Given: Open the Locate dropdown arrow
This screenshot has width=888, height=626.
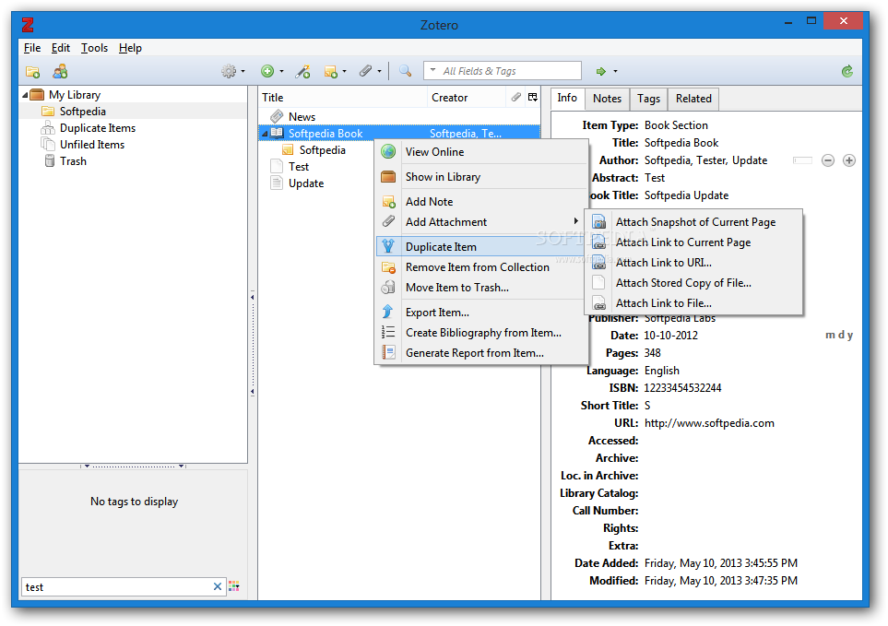Looking at the screenshot, I should tap(616, 71).
